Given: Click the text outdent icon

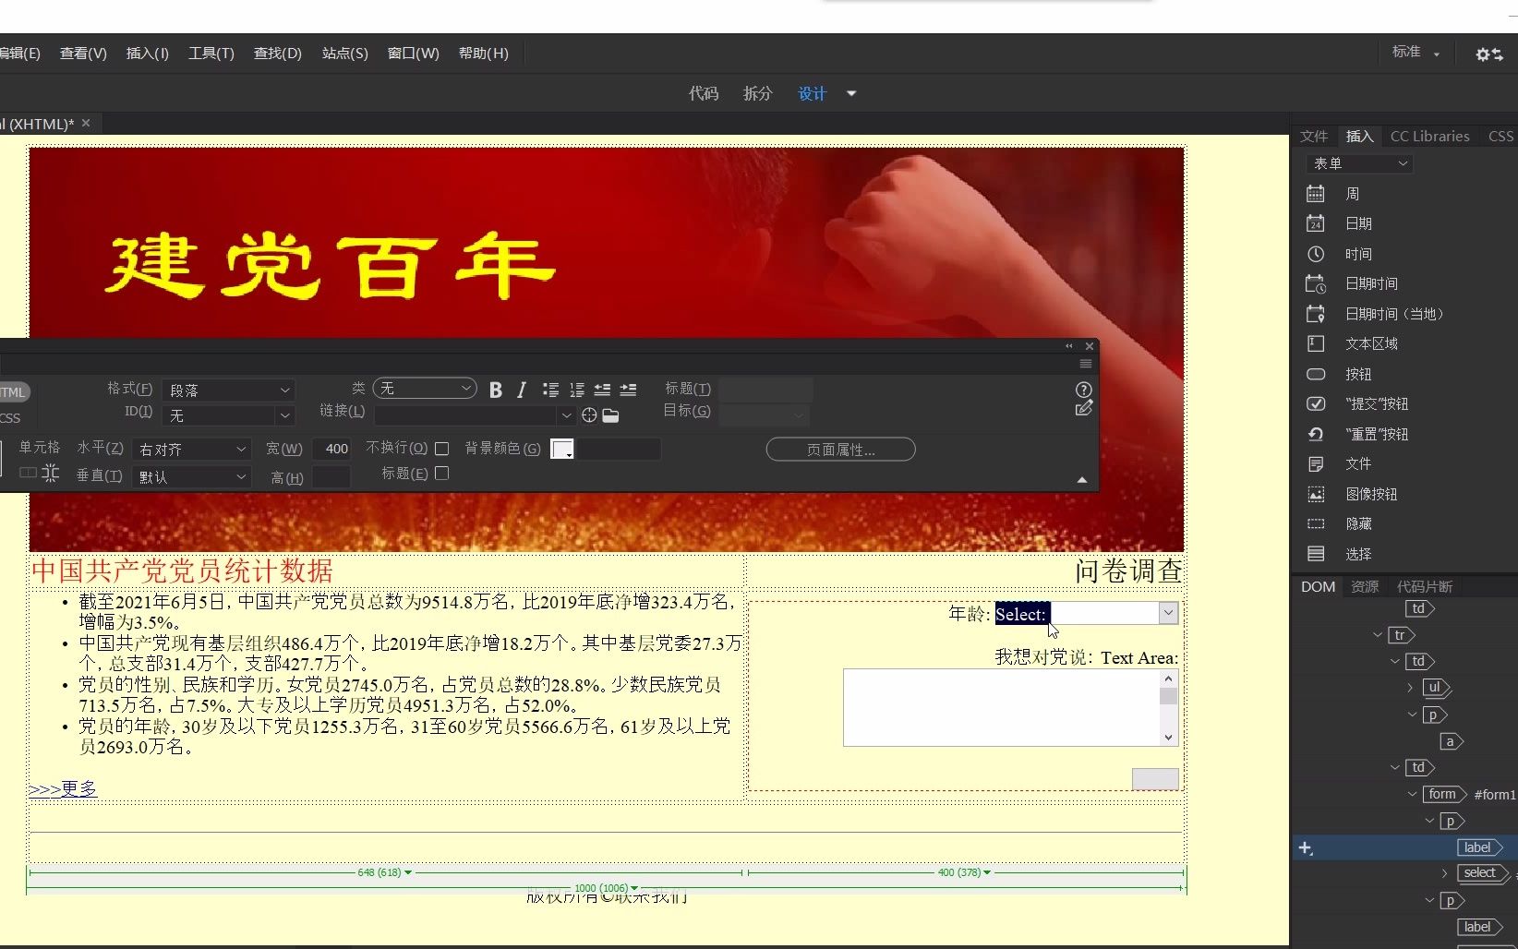Looking at the screenshot, I should (602, 390).
